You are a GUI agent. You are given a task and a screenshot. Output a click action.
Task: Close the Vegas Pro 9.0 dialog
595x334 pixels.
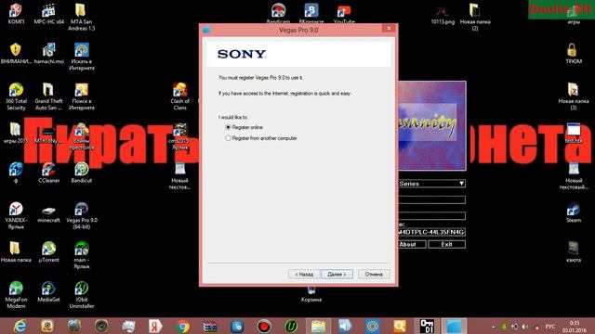[389, 28]
